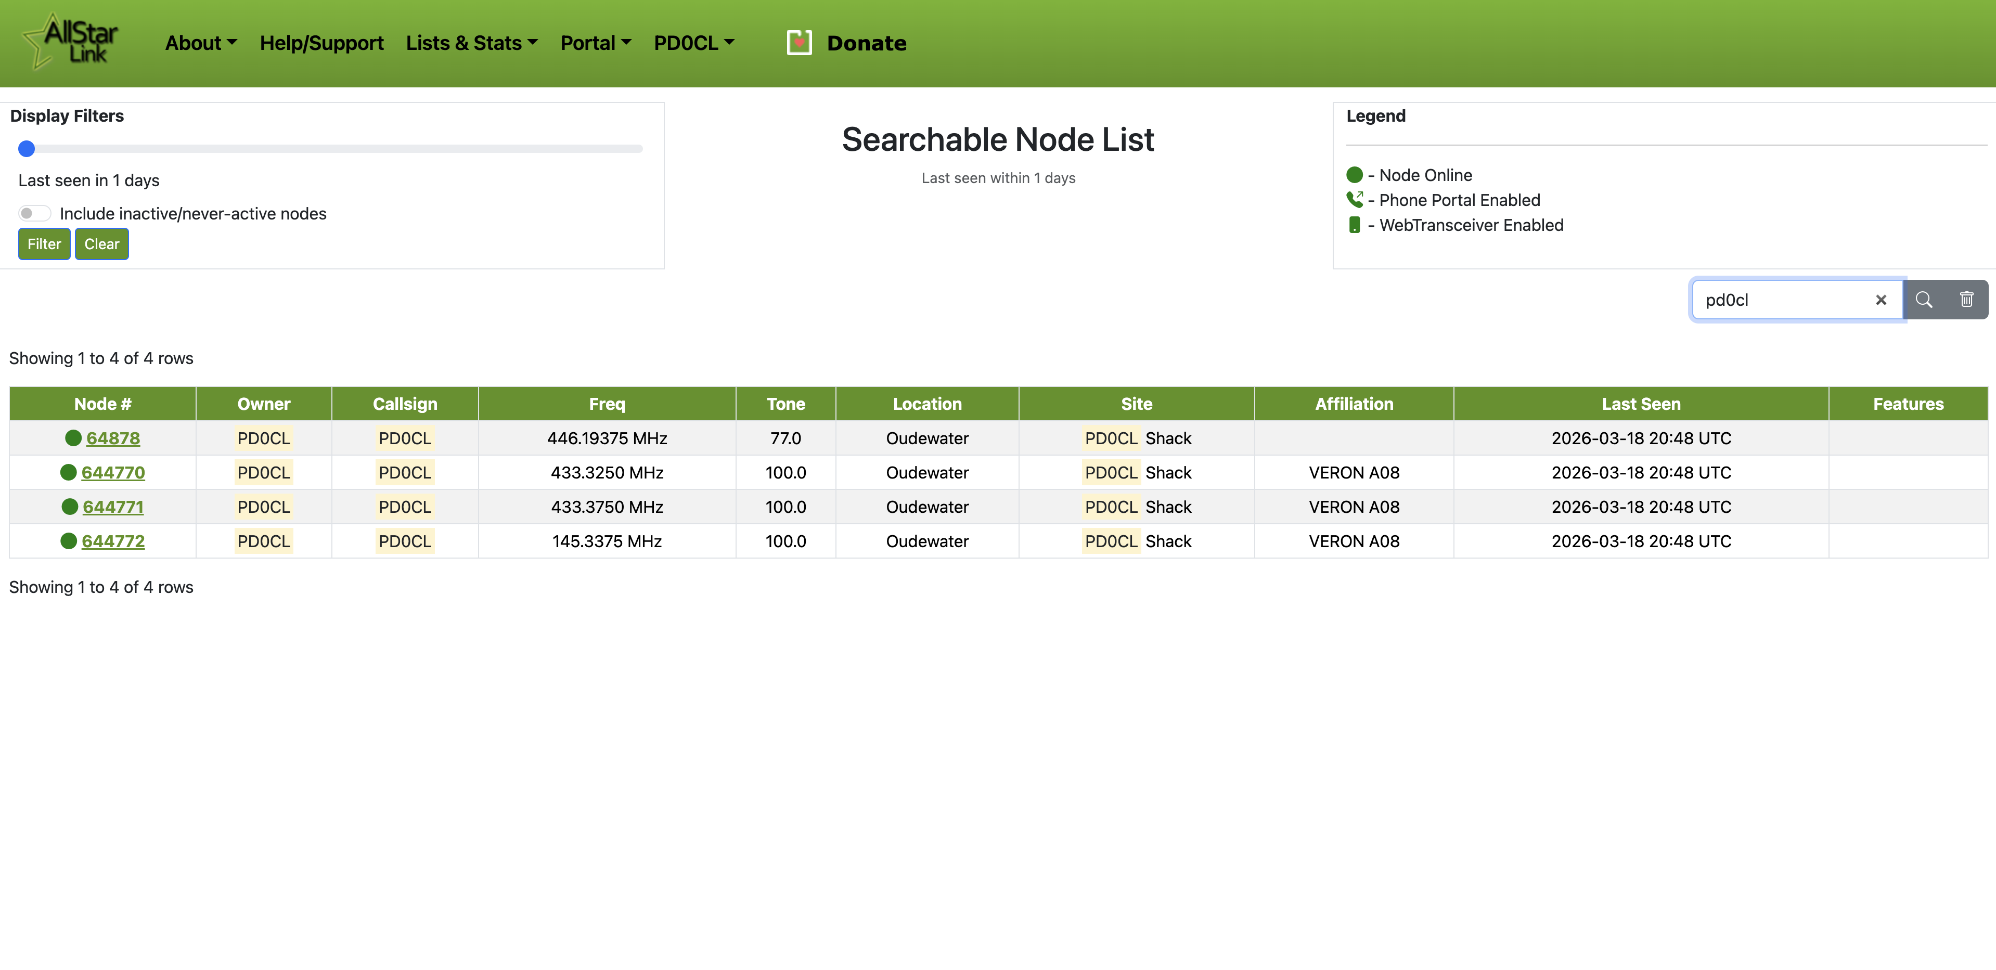Click the Node Online legend dot
Image resolution: width=1996 pixels, height=970 pixels.
[1355, 175]
